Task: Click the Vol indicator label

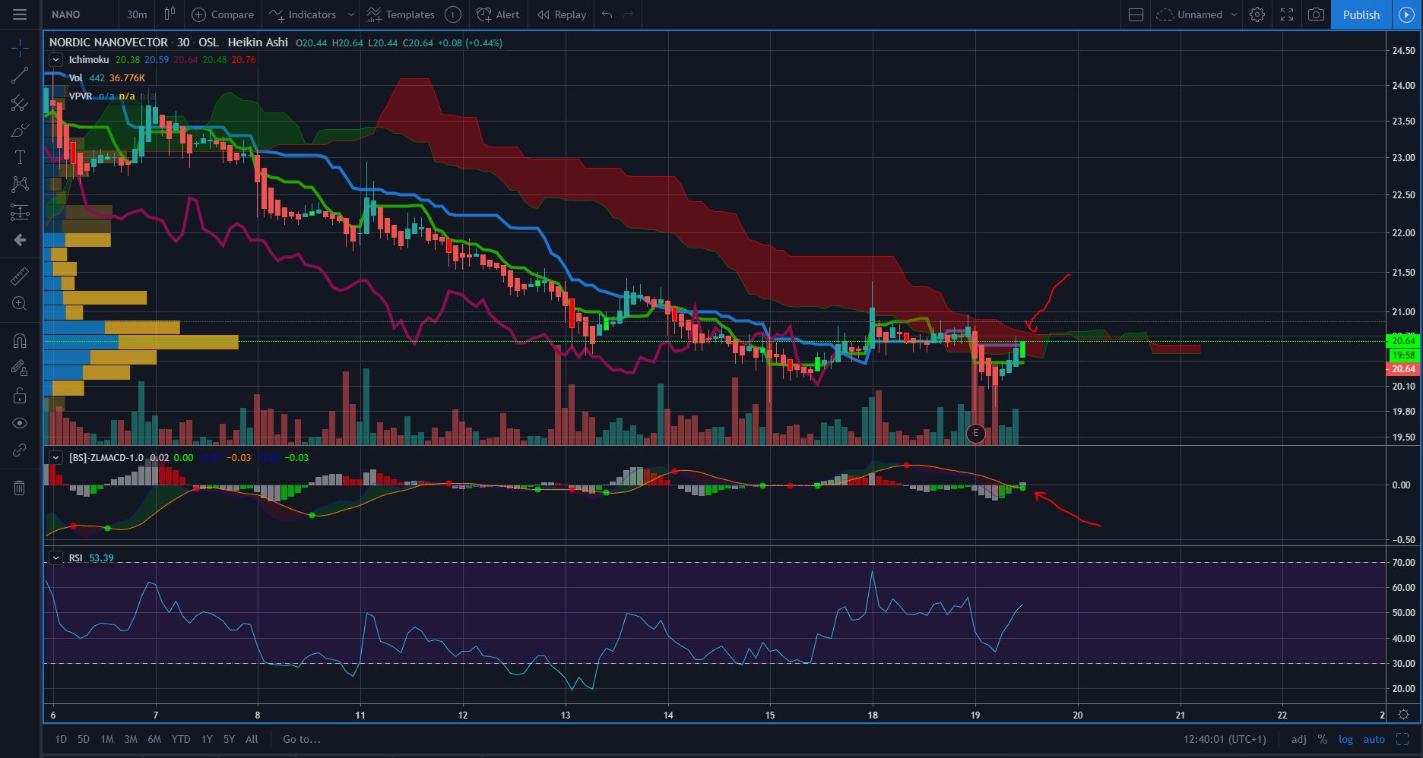Action: [x=75, y=77]
